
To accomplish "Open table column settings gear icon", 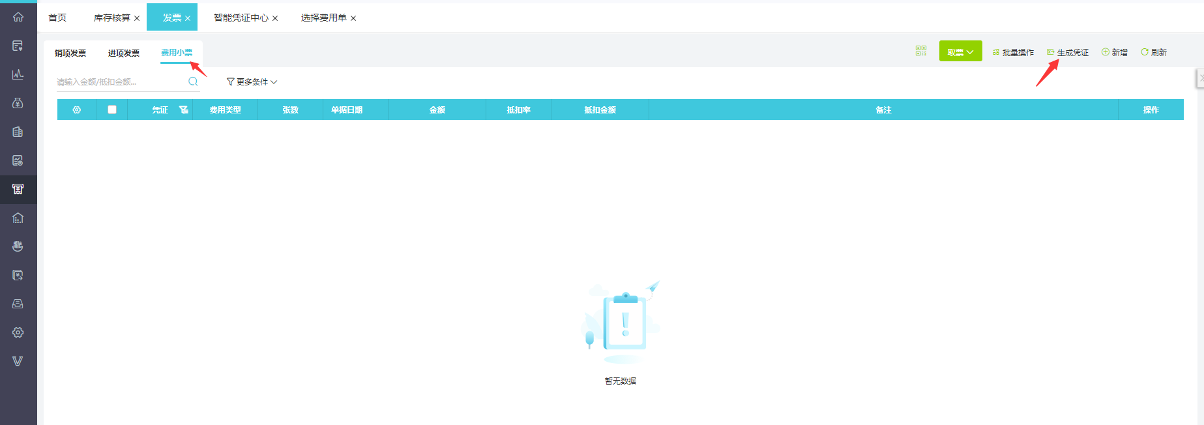I will coord(76,110).
